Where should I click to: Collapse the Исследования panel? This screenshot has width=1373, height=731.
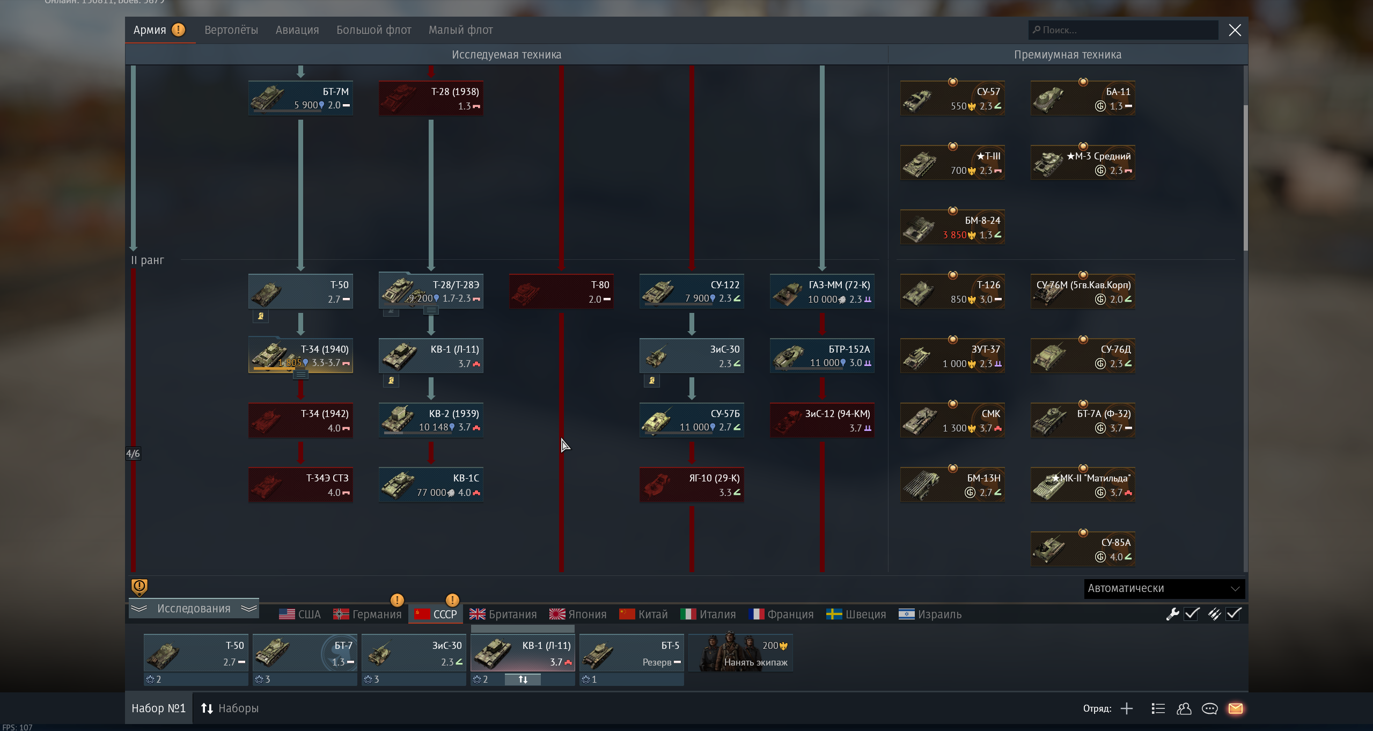pyautogui.click(x=194, y=609)
